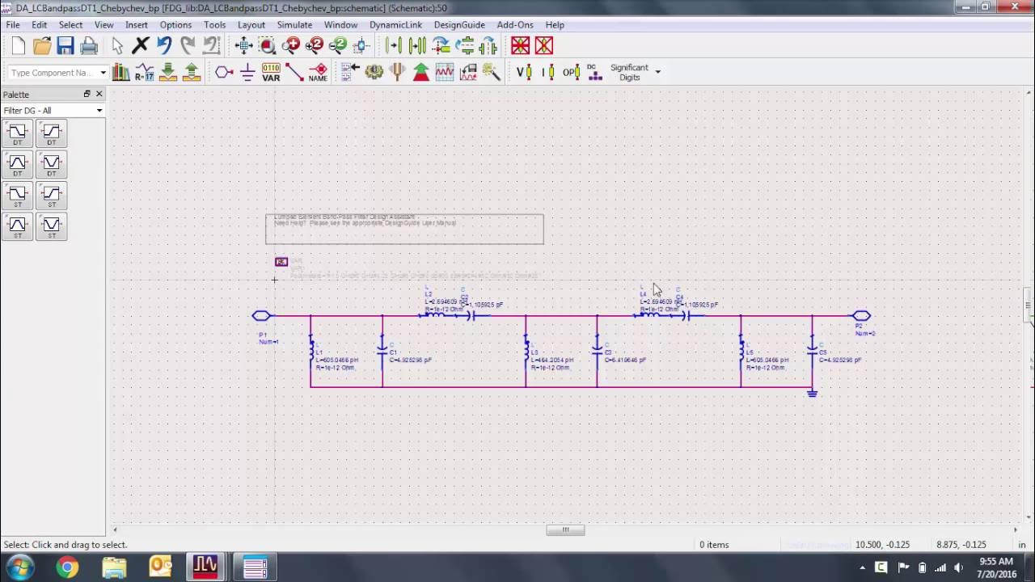Open the DynamicLink menu
Image resolution: width=1035 pixels, height=582 pixels.
click(396, 25)
